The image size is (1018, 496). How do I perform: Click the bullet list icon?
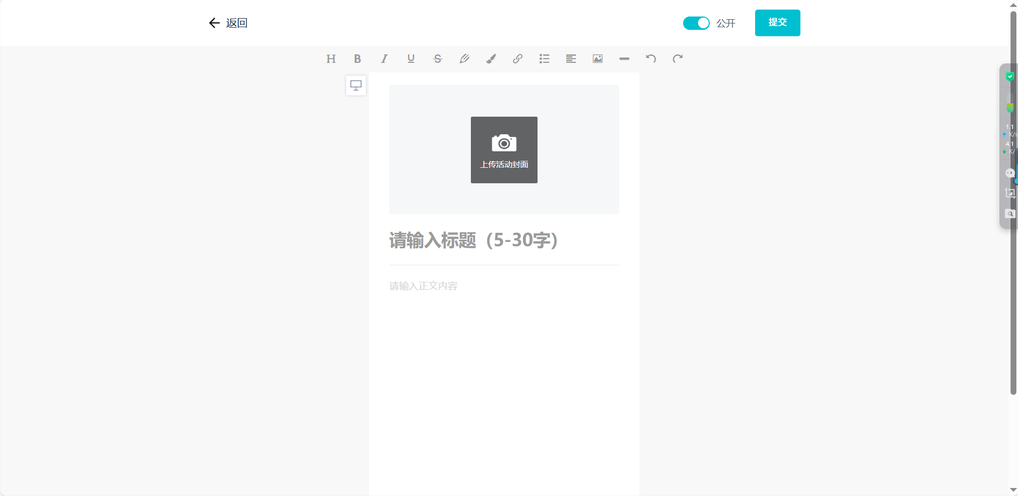point(544,59)
